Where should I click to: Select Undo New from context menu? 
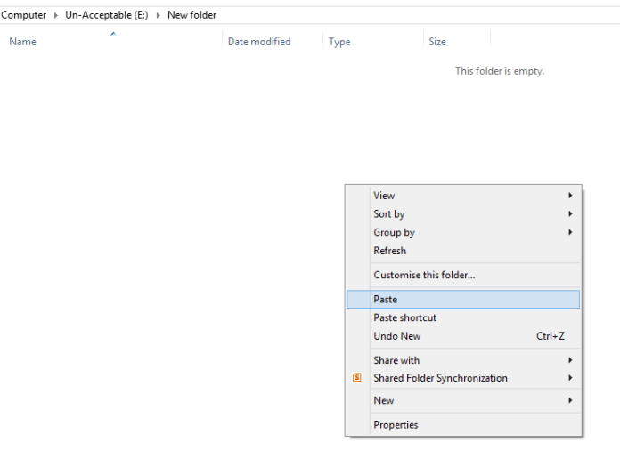397,336
